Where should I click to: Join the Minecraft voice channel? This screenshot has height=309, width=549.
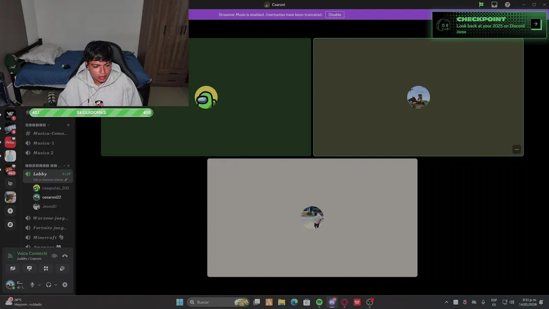point(48,237)
